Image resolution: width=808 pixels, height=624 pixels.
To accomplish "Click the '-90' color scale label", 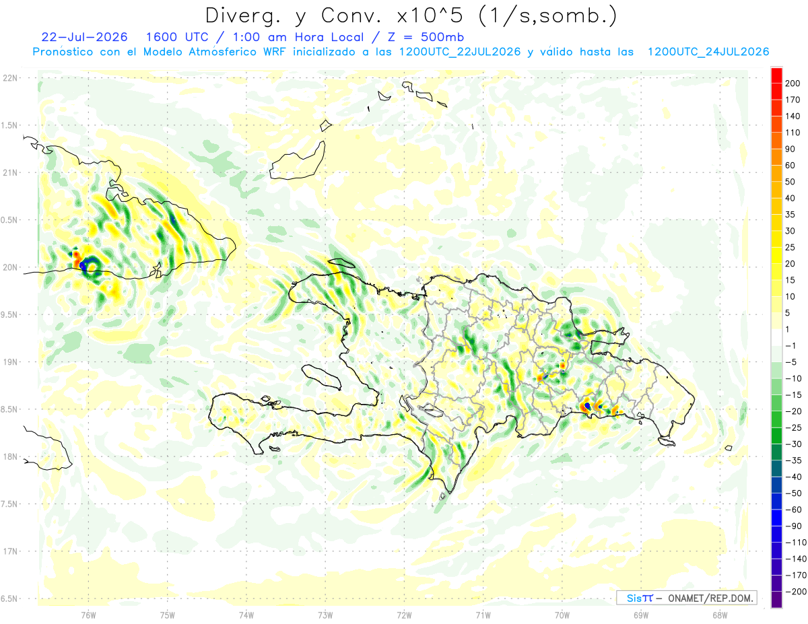I will pos(795,526).
